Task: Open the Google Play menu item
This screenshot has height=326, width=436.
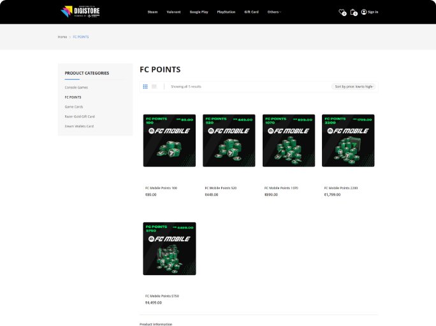Action: [199, 12]
